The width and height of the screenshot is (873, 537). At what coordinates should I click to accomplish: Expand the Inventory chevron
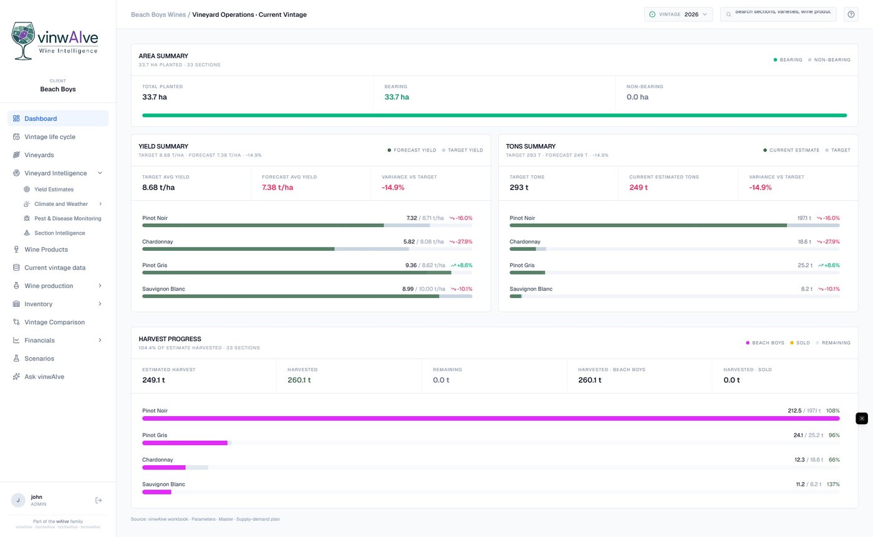pos(100,304)
